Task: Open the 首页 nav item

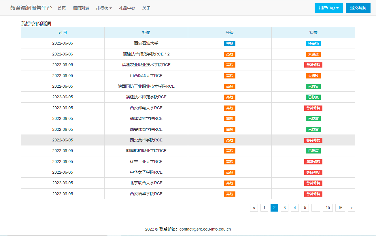Action: [62, 8]
